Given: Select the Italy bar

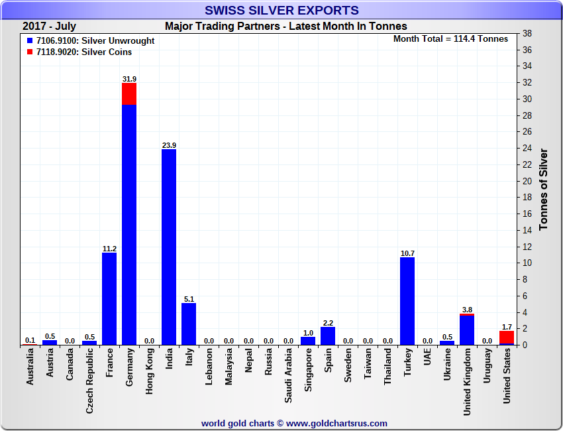Looking at the screenshot, I should point(189,324).
